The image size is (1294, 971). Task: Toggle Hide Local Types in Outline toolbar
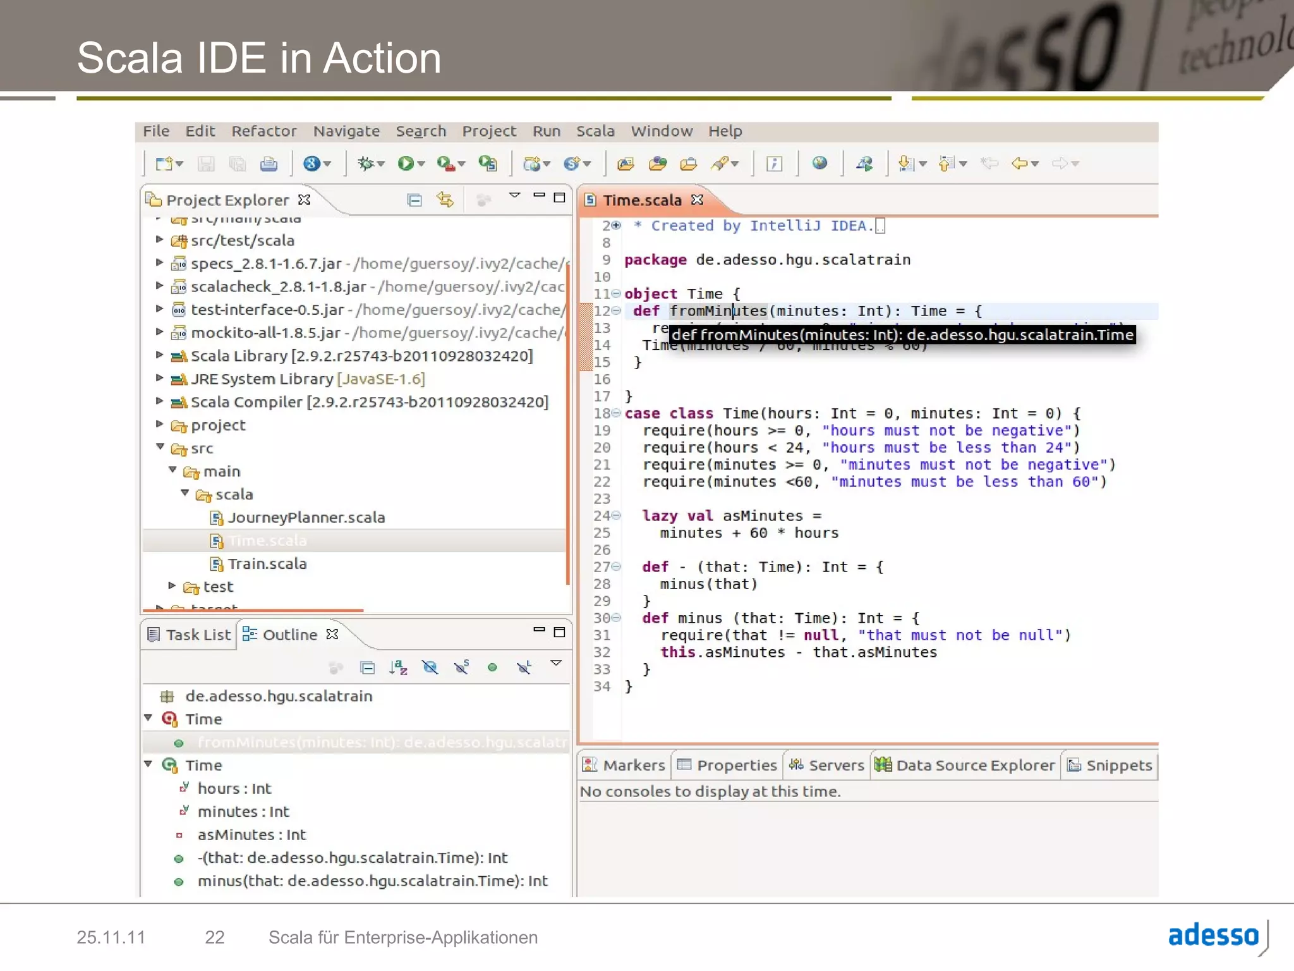point(524,668)
